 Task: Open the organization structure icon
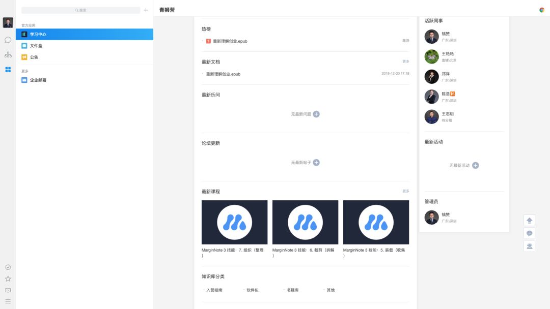8,54
